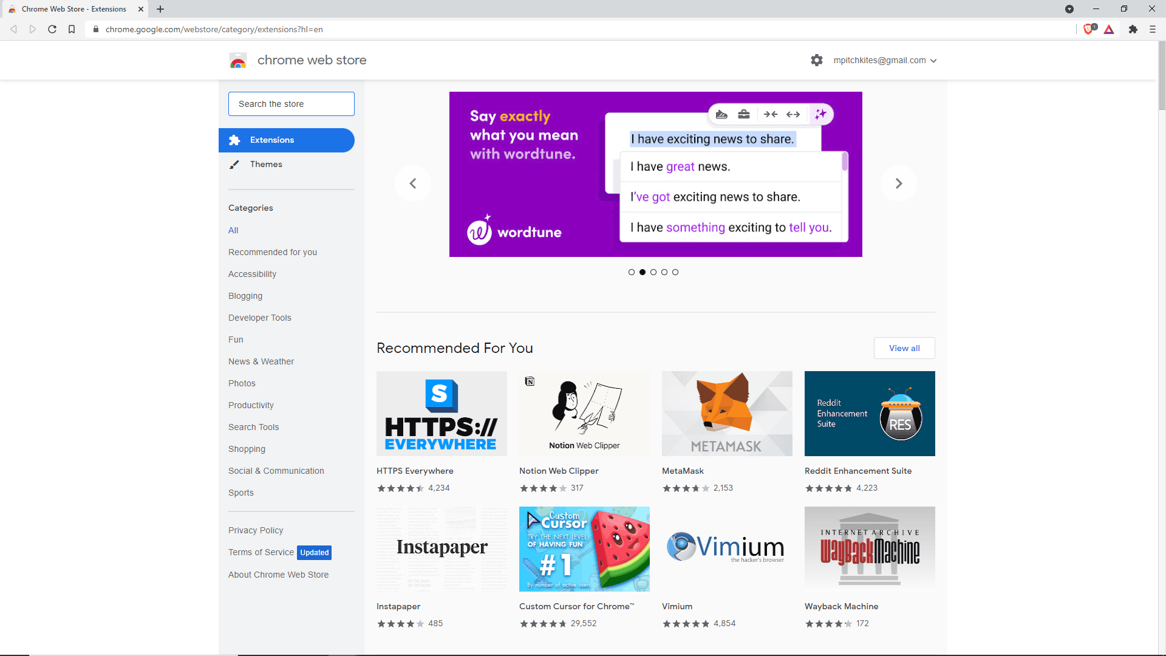Select the Developer Tools category

click(260, 318)
